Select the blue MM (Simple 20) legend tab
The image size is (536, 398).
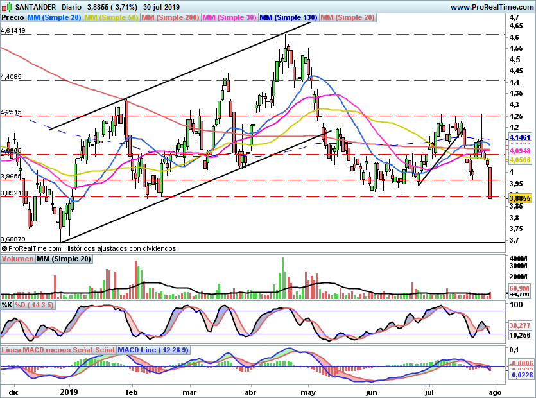point(54,17)
